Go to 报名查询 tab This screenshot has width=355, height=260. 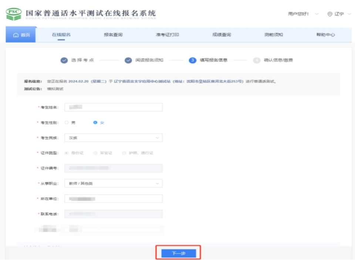(113, 35)
